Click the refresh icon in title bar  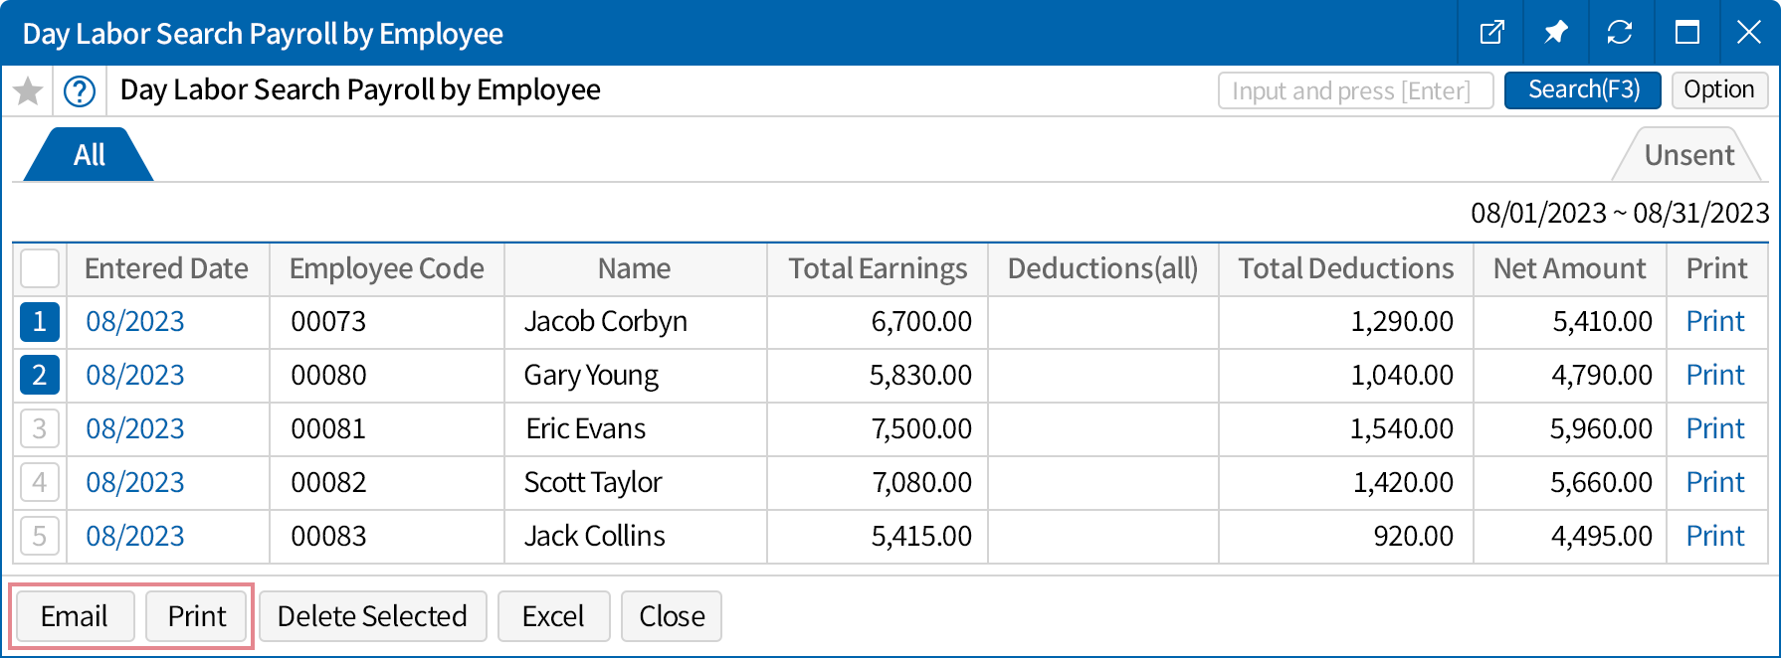[x=1620, y=33]
